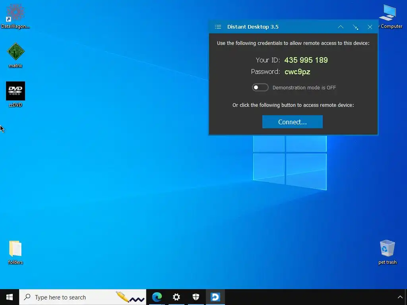Launch Microsoft Edge from taskbar
Screen dimensions: 407x305
(157, 297)
